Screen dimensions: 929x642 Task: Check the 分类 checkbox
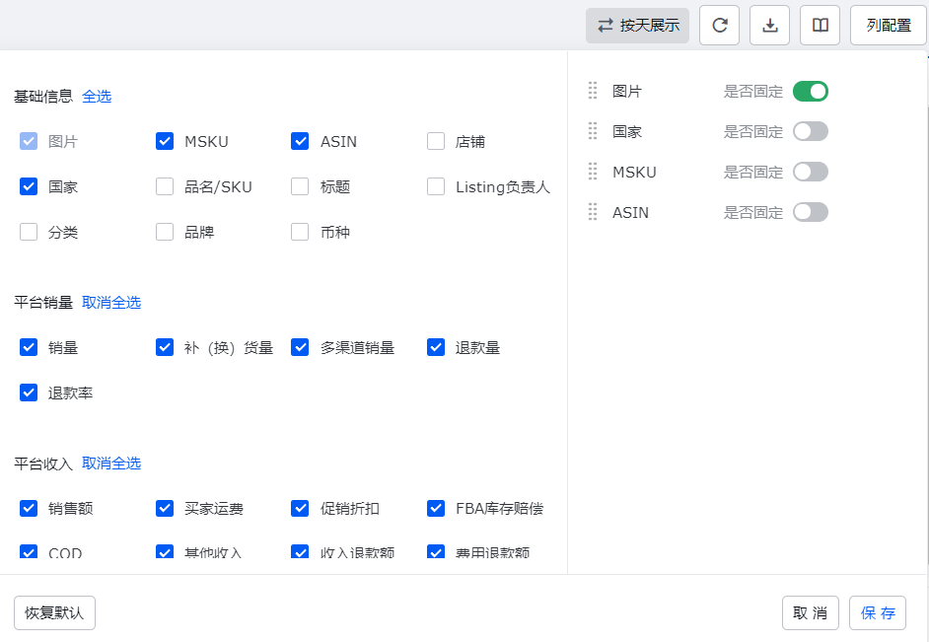pyautogui.click(x=29, y=232)
